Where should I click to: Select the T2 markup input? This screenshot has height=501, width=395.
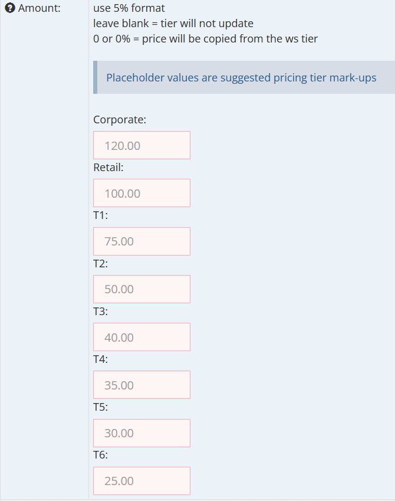point(141,289)
